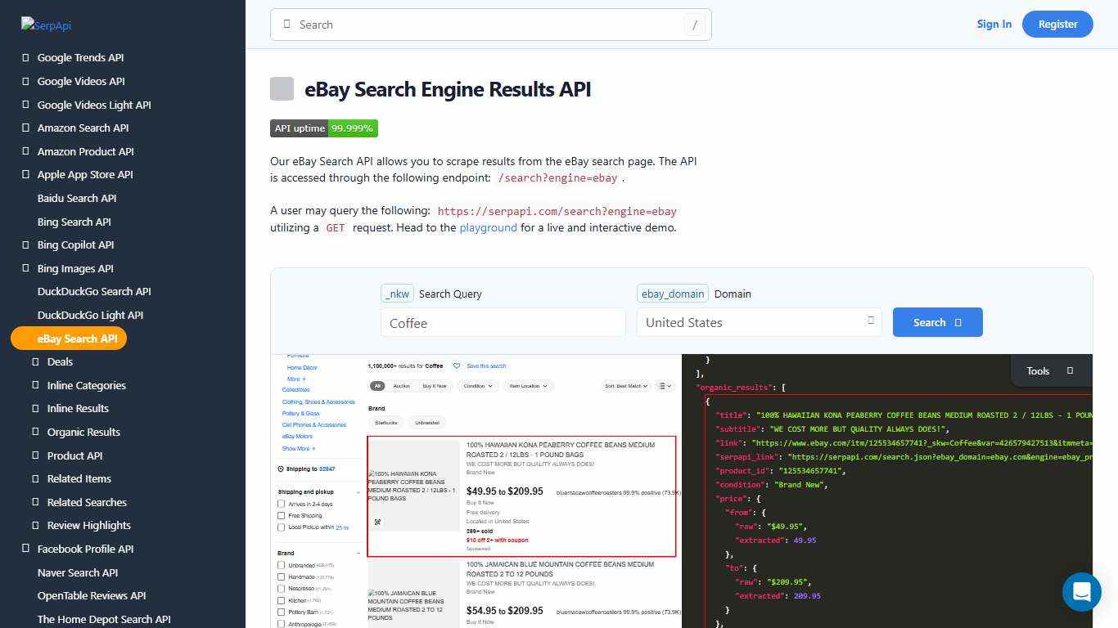Open the list view layout icon near Sort
Viewport: 1118px width, 628px height.
(663, 386)
